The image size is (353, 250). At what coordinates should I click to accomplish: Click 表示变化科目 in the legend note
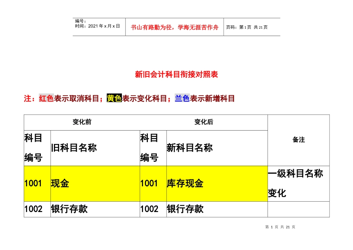145,98
